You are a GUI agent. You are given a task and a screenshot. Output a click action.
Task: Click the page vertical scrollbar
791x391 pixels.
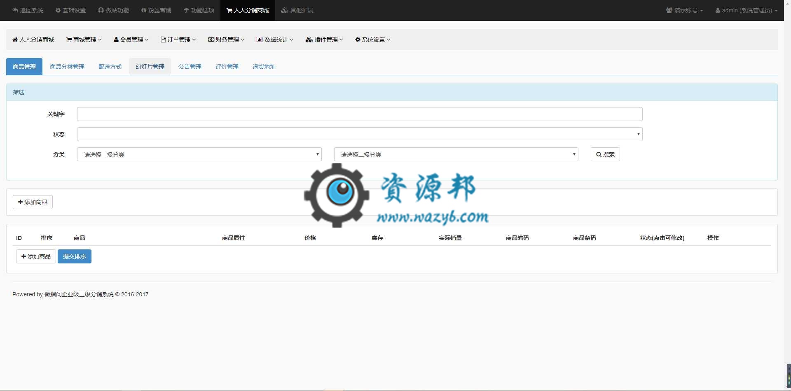[787, 195]
